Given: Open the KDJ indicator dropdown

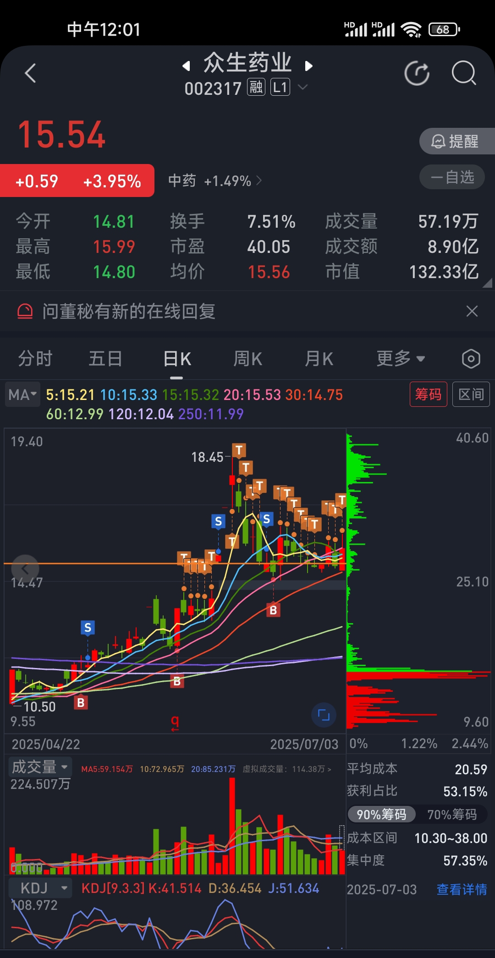Looking at the screenshot, I should click(40, 888).
